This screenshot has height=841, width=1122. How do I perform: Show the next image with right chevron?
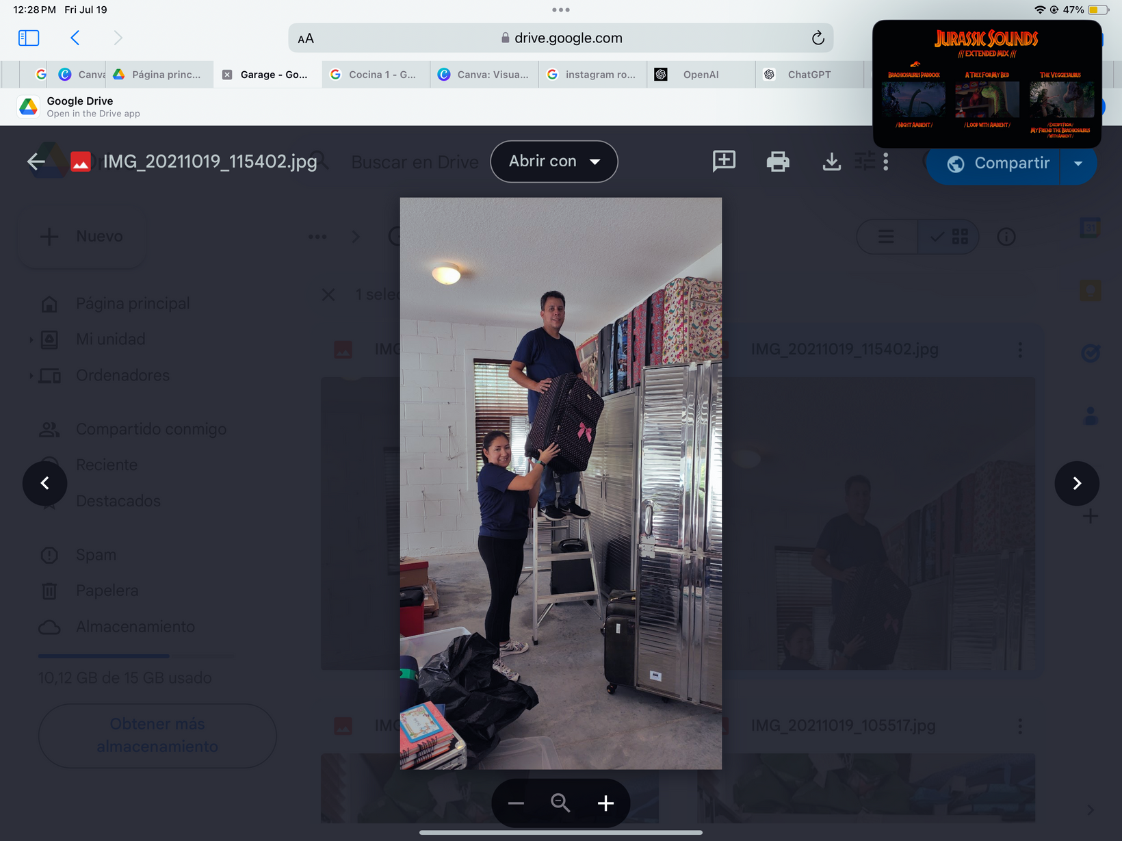click(1077, 484)
